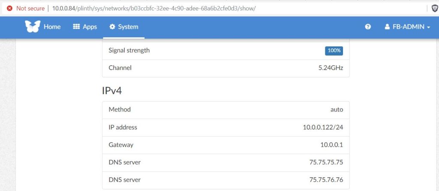Click the IPv4 section heading
The width and height of the screenshot is (439, 191).
coord(112,91)
